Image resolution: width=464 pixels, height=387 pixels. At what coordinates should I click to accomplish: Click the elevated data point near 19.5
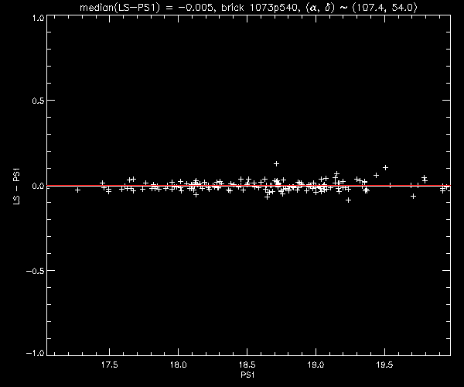tap(385, 168)
